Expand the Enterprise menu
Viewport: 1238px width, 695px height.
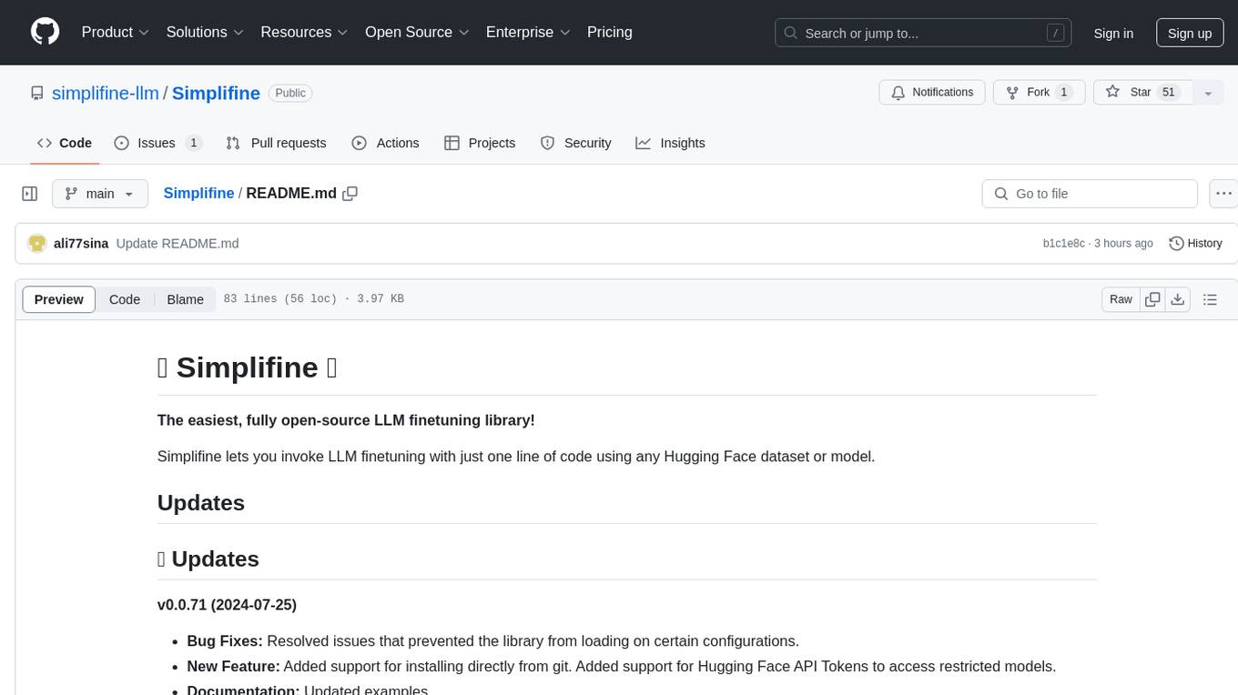528,32
